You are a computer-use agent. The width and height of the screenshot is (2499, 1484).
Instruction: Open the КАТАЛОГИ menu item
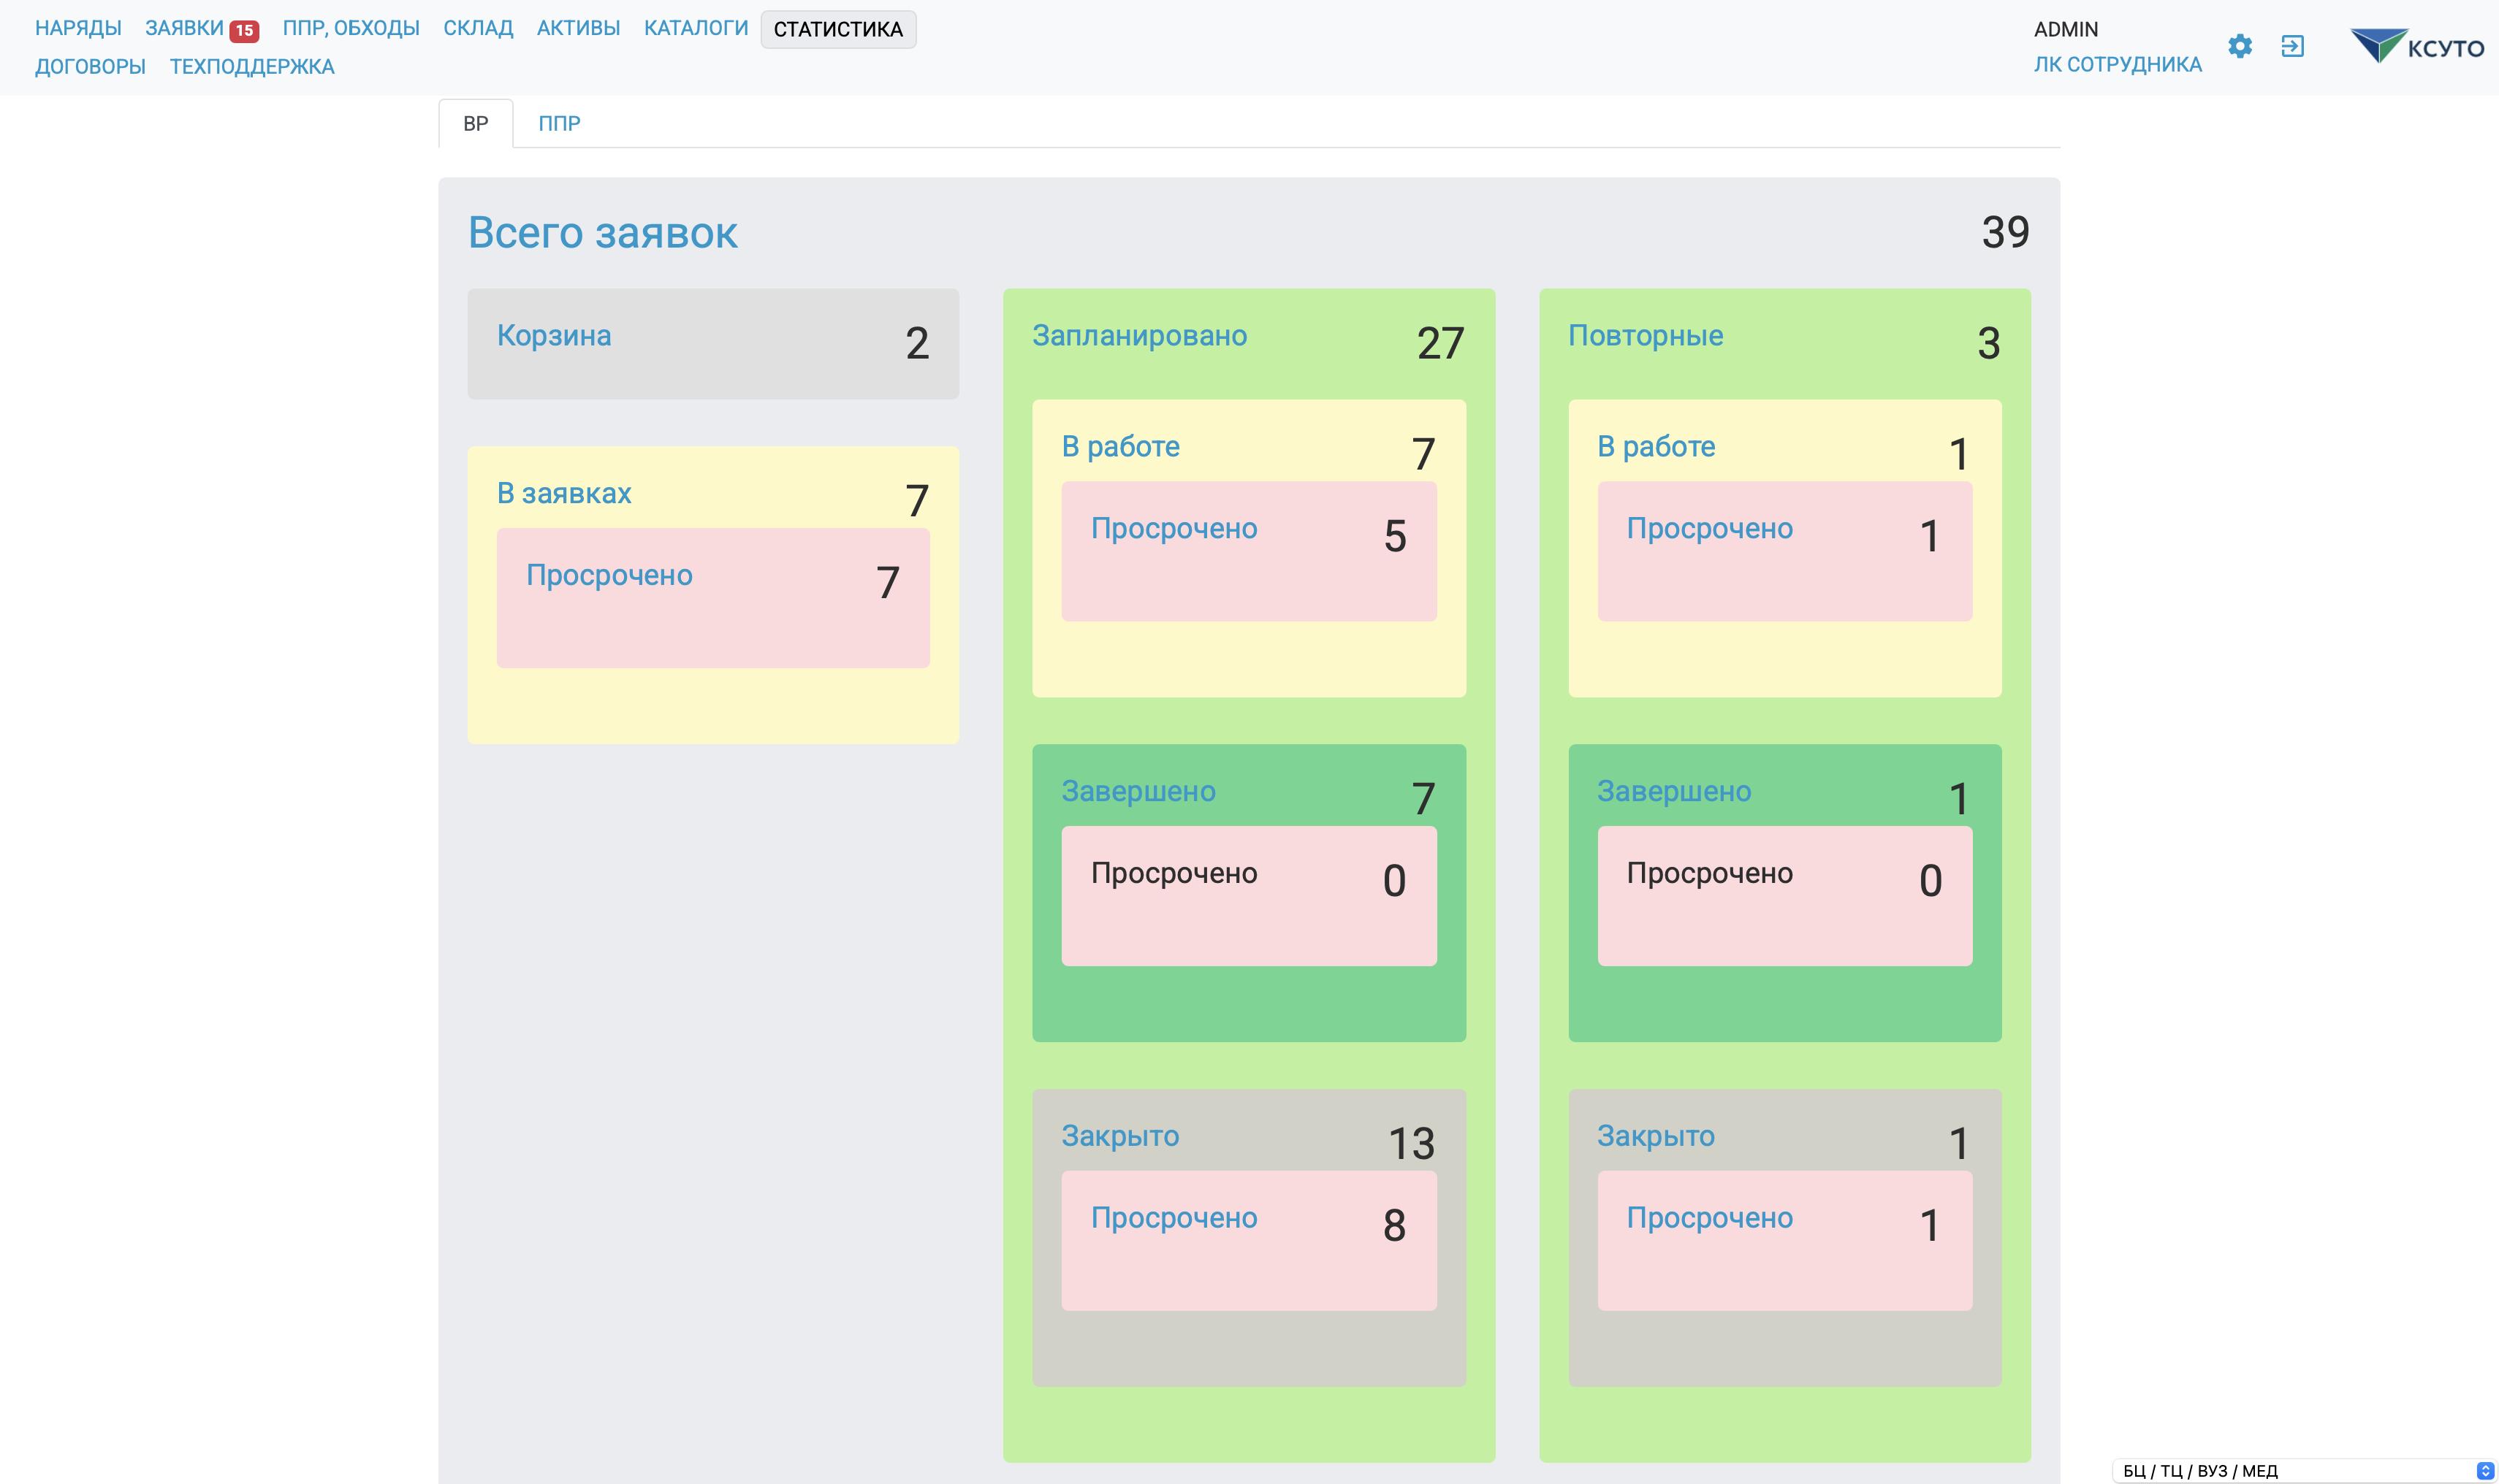pyautogui.click(x=696, y=28)
